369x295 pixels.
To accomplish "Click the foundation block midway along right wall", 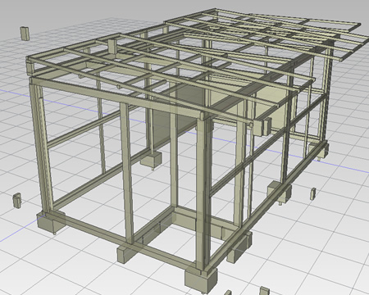I will pyautogui.click(x=279, y=193).
